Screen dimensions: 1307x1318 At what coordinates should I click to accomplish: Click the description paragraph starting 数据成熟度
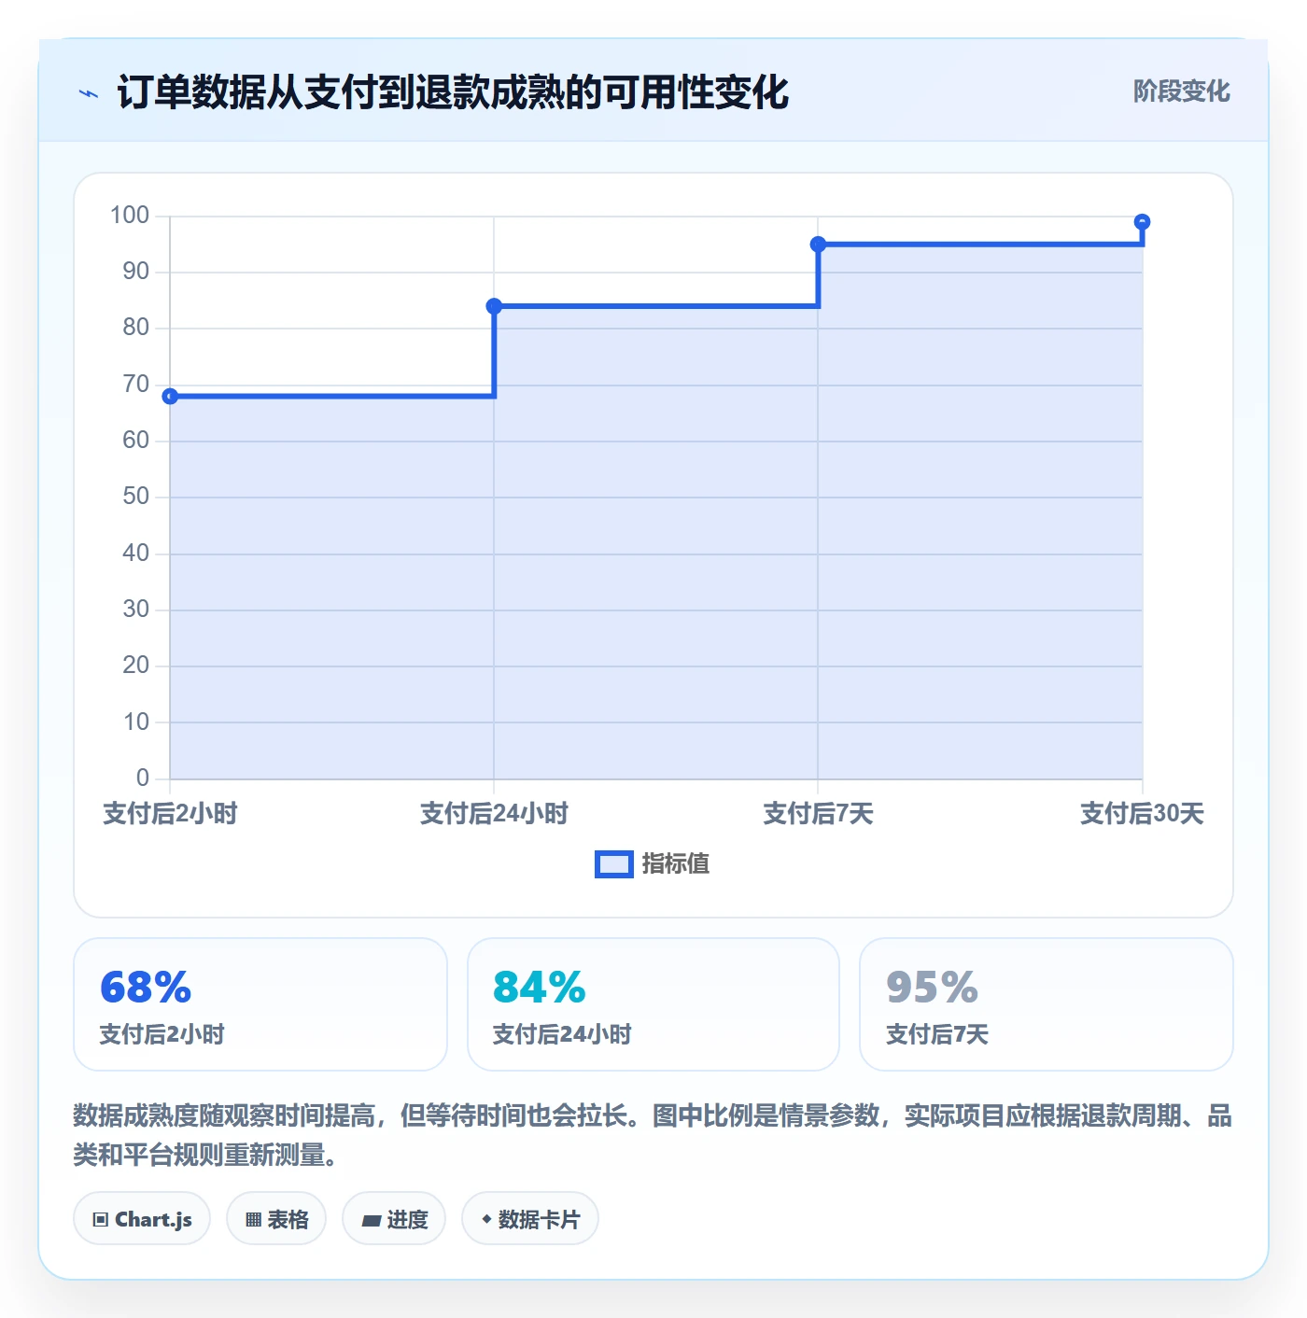(x=653, y=1135)
